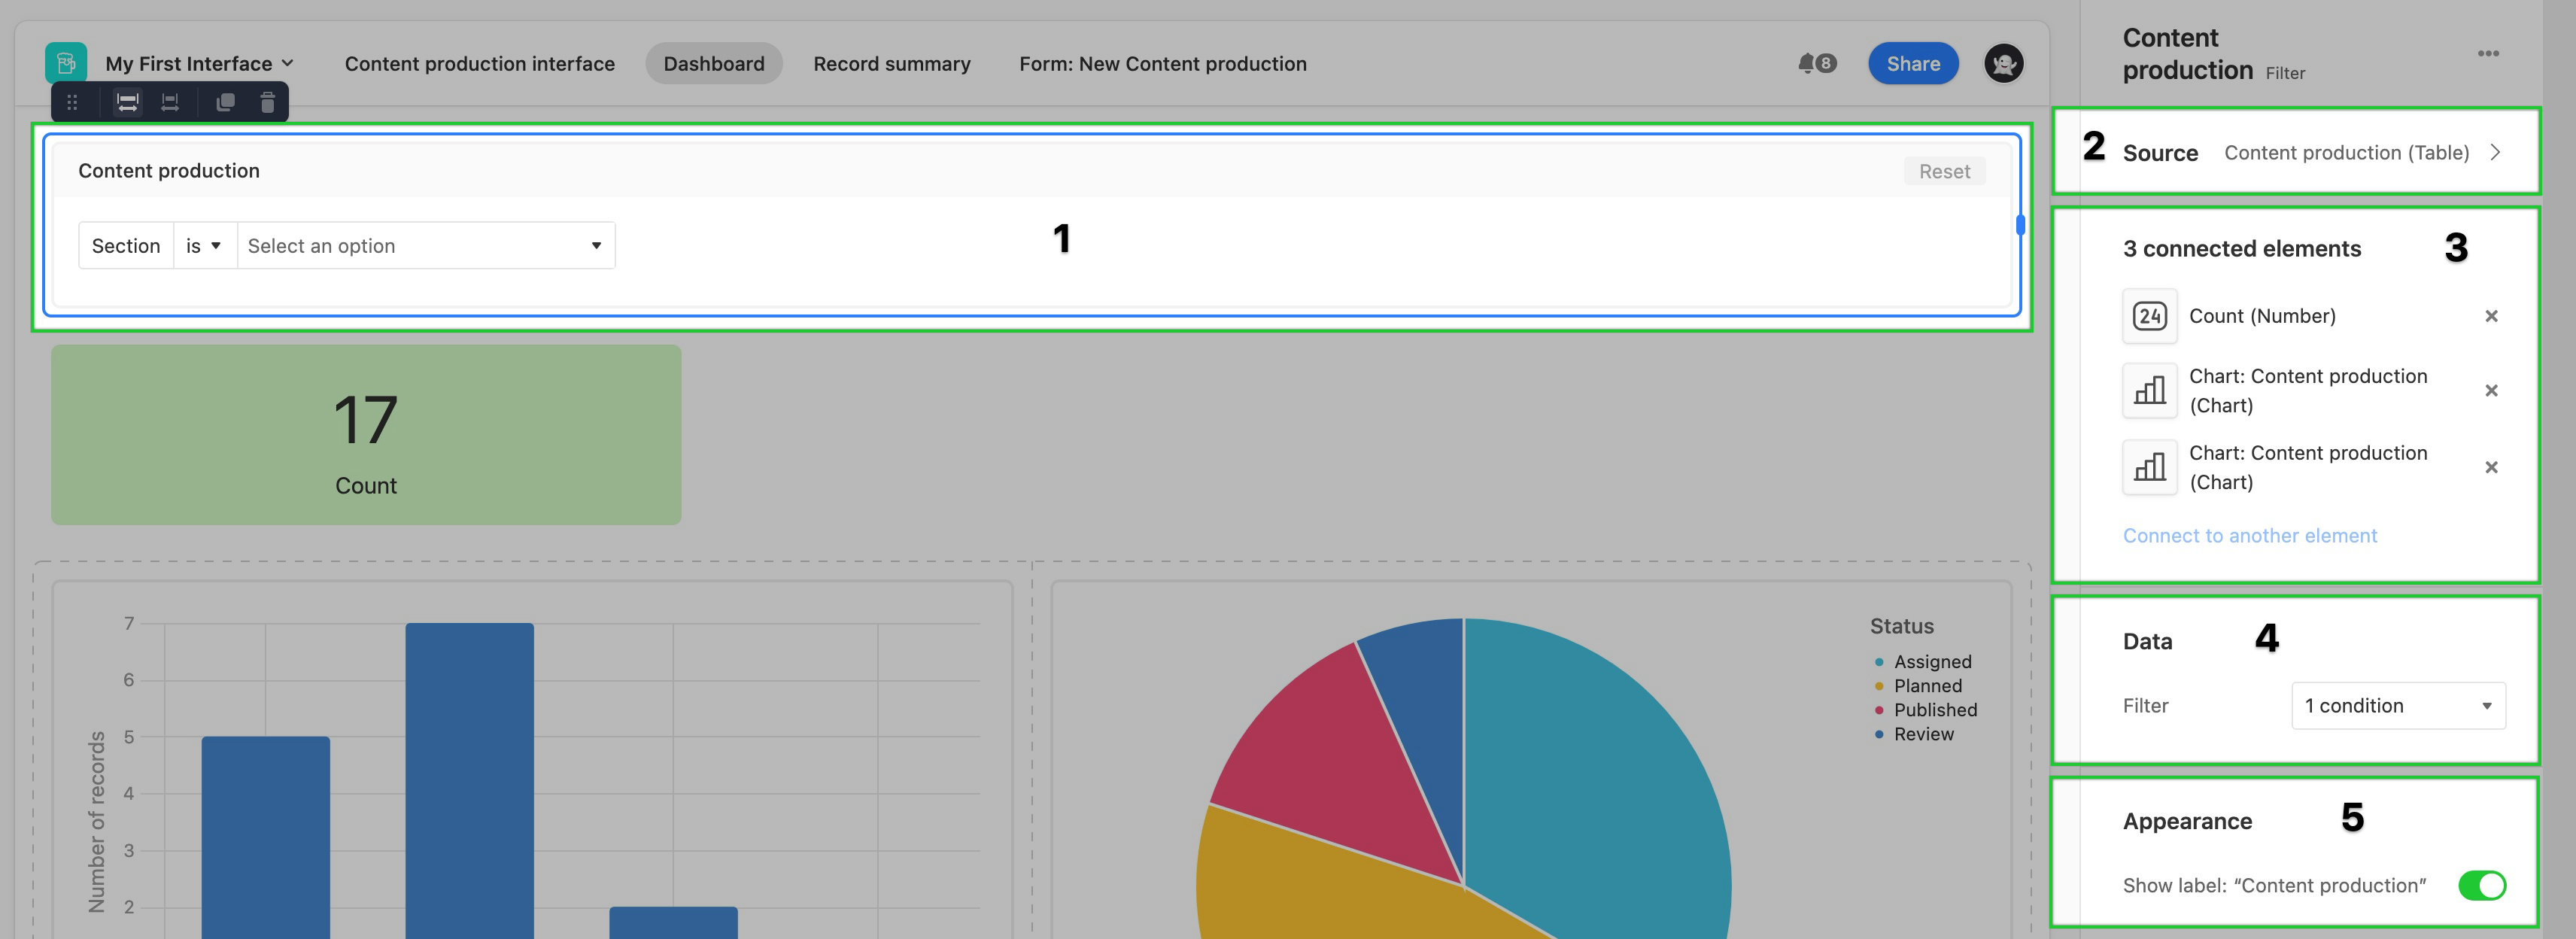Click the Number of records axis label
This screenshot has width=2576, height=939.
96,822
